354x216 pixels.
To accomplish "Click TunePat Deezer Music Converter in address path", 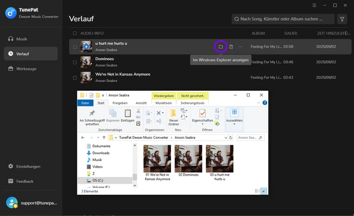I will 144,138.
